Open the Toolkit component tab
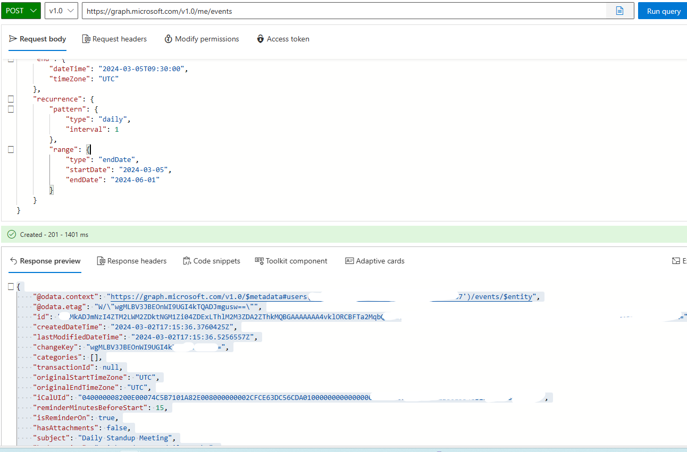Image resolution: width=687 pixels, height=452 pixels. point(291,261)
